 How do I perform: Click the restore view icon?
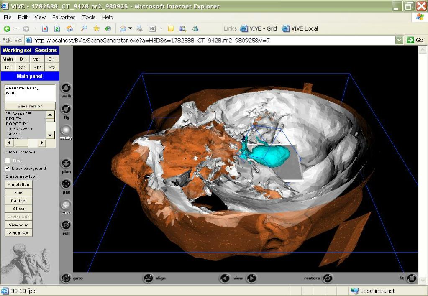coord(327,278)
